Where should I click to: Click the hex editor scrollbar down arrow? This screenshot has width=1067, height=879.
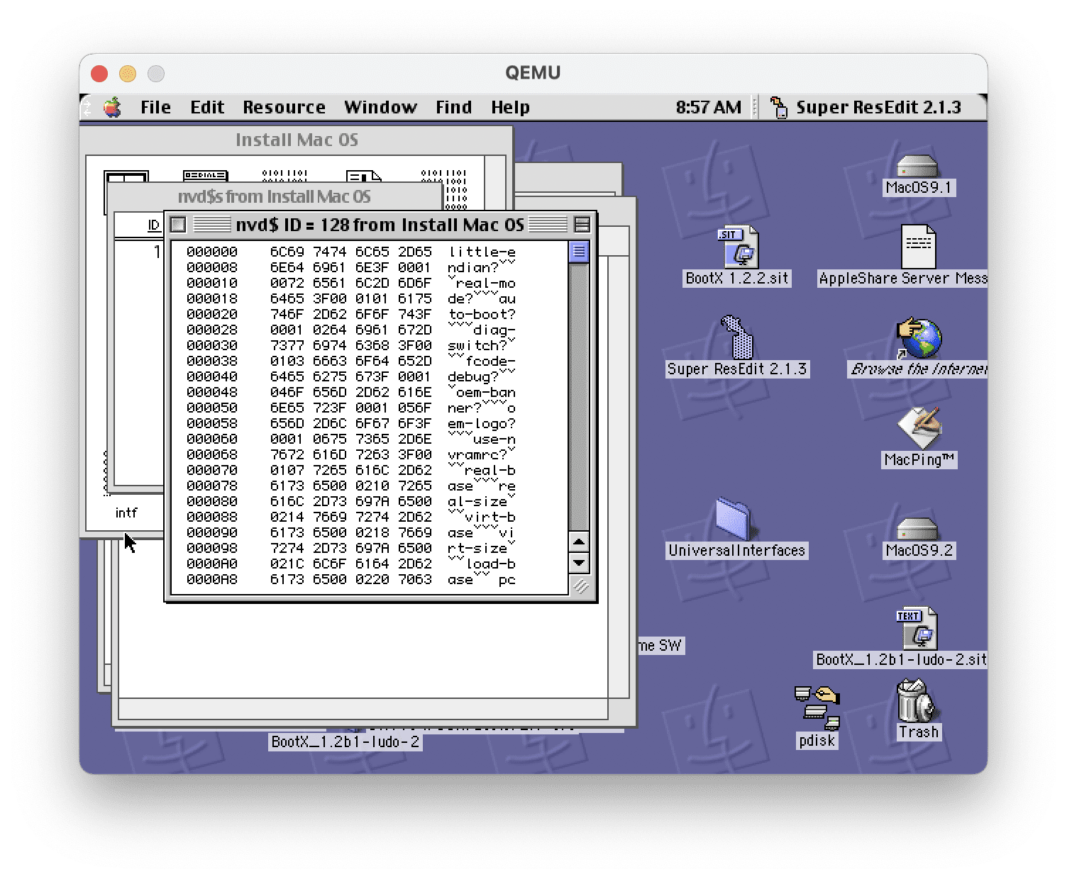tap(579, 564)
